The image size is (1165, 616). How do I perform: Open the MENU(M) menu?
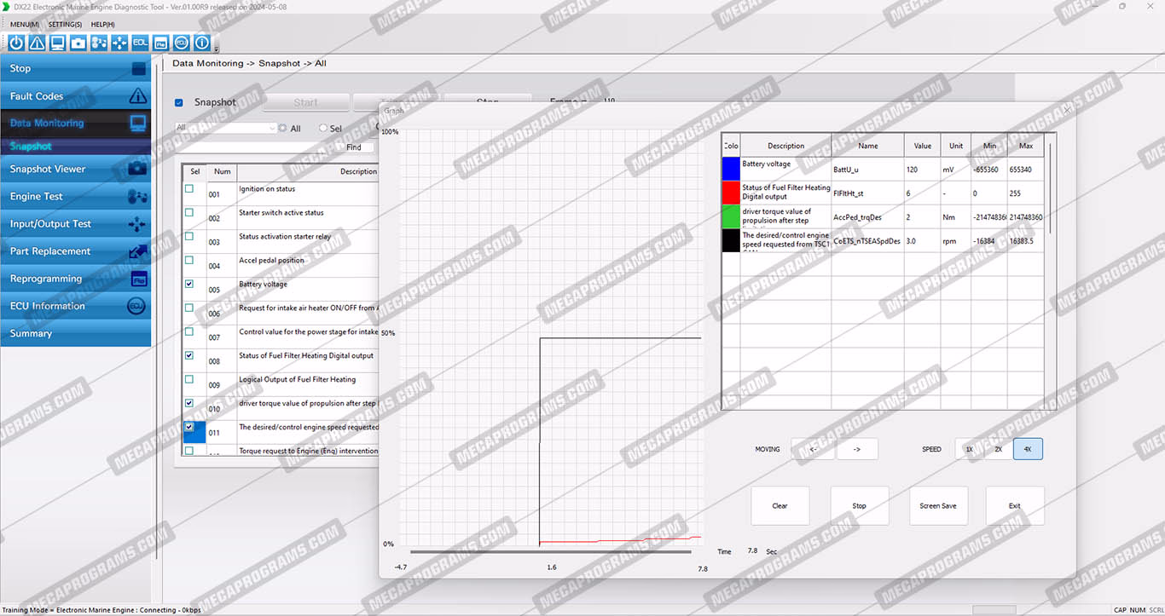[x=25, y=25]
